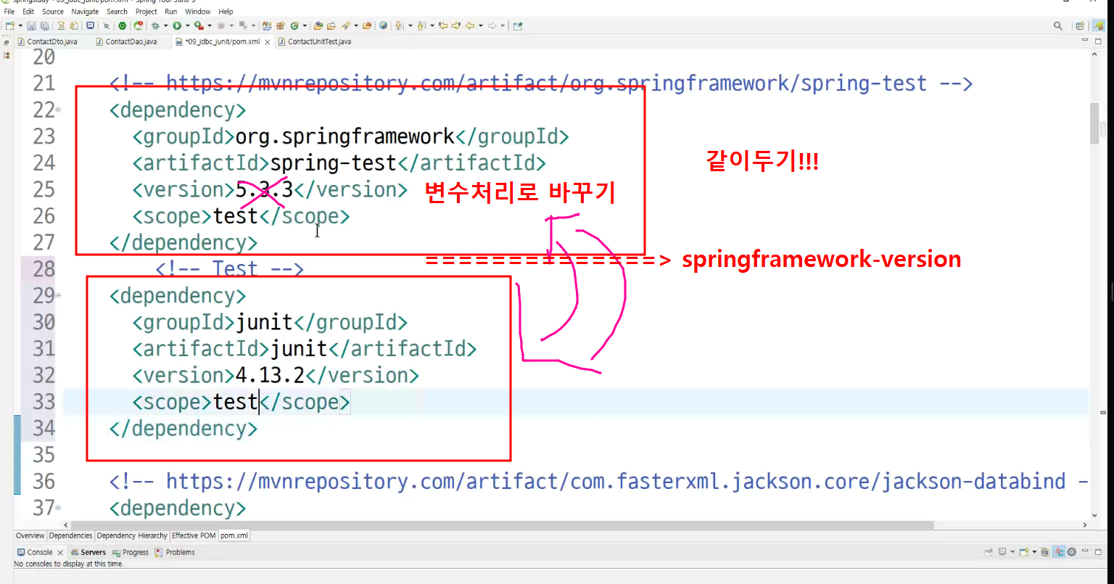This screenshot has width=1114, height=584.
Task: Open the Console settings gear icon
Action: [1071, 552]
